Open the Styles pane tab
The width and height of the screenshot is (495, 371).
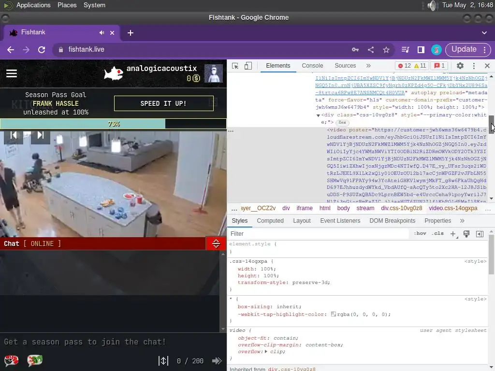(240, 221)
